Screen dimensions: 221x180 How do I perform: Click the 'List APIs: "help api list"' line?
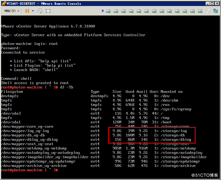40,61
